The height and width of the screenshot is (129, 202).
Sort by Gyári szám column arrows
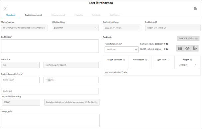[x=168, y=60]
